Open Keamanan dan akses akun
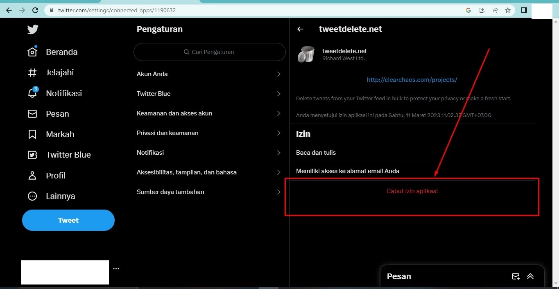Viewport: 559px width, 289px height. pos(209,113)
